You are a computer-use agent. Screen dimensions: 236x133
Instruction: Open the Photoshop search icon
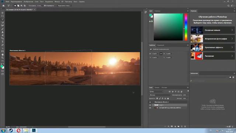pyautogui.click(x=228, y=6)
